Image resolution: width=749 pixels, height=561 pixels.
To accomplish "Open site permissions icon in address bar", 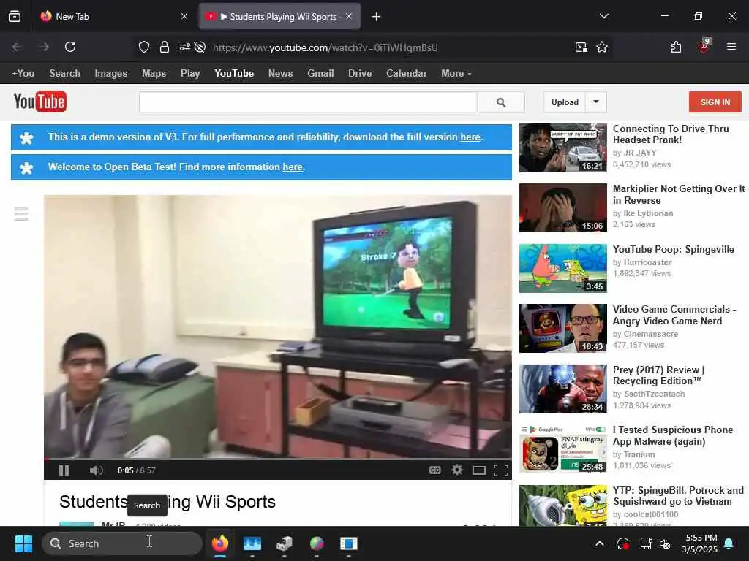I will coord(184,47).
